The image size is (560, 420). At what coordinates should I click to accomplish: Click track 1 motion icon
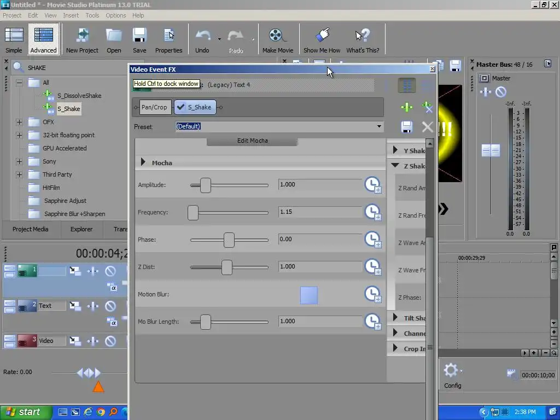click(75, 271)
